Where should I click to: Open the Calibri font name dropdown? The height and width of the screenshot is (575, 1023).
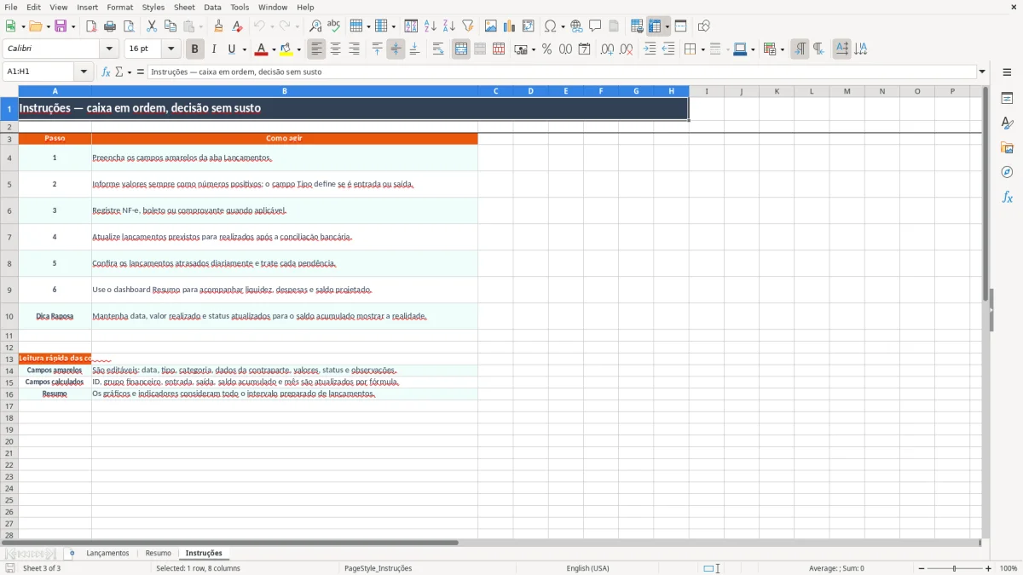point(109,49)
